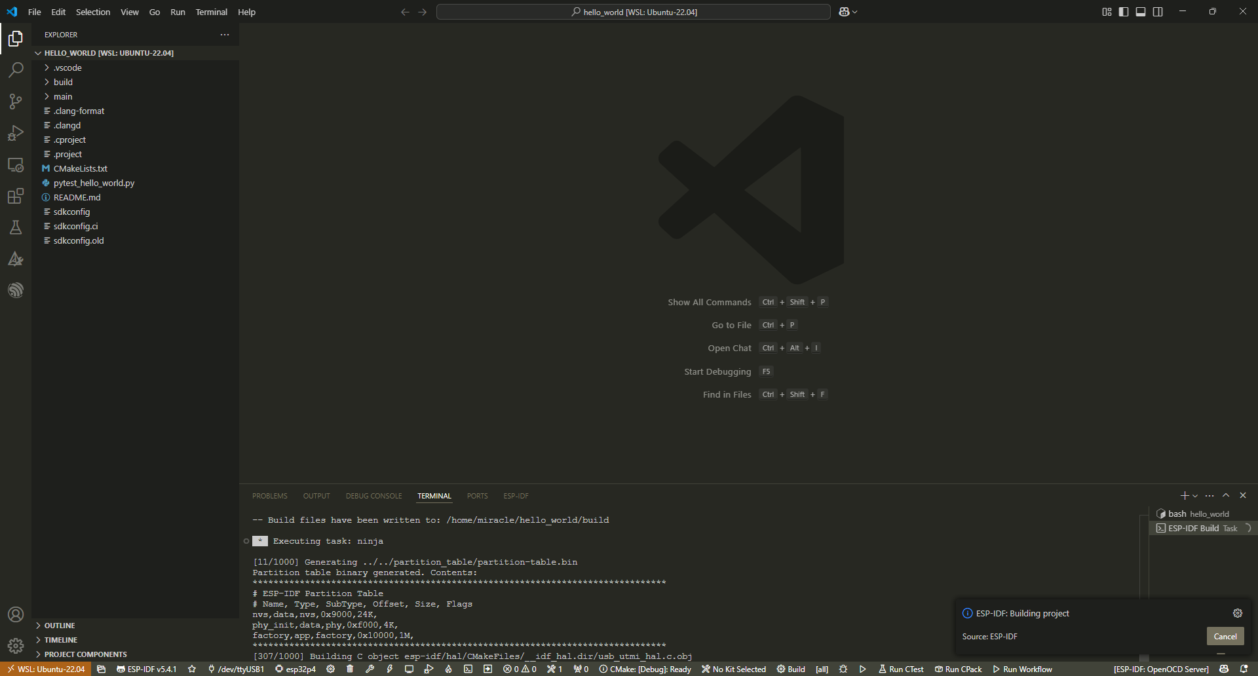Open the Terminal menu

click(211, 12)
